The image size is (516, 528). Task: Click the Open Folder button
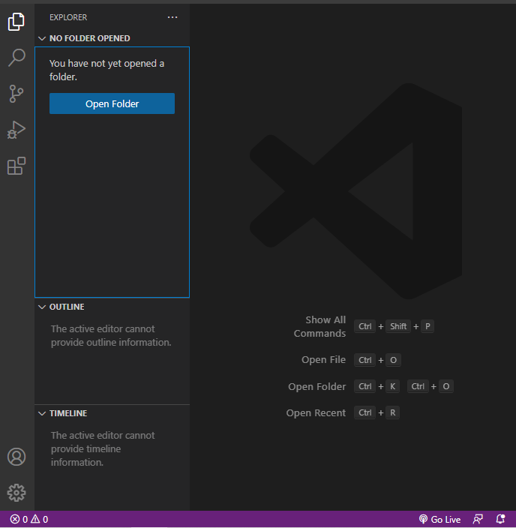(112, 103)
